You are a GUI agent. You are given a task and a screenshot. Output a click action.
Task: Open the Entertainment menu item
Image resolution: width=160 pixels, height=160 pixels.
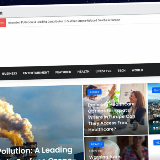pyautogui.click(x=36, y=73)
